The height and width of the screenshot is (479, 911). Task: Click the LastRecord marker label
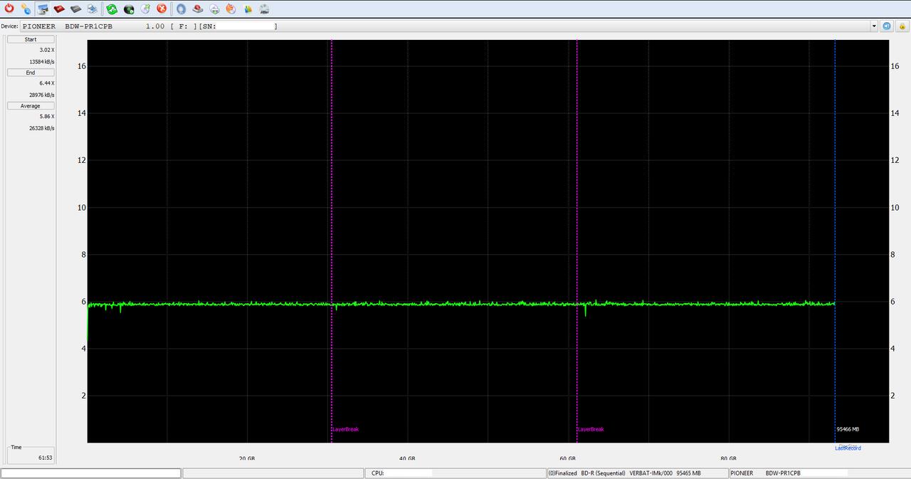(848, 448)
